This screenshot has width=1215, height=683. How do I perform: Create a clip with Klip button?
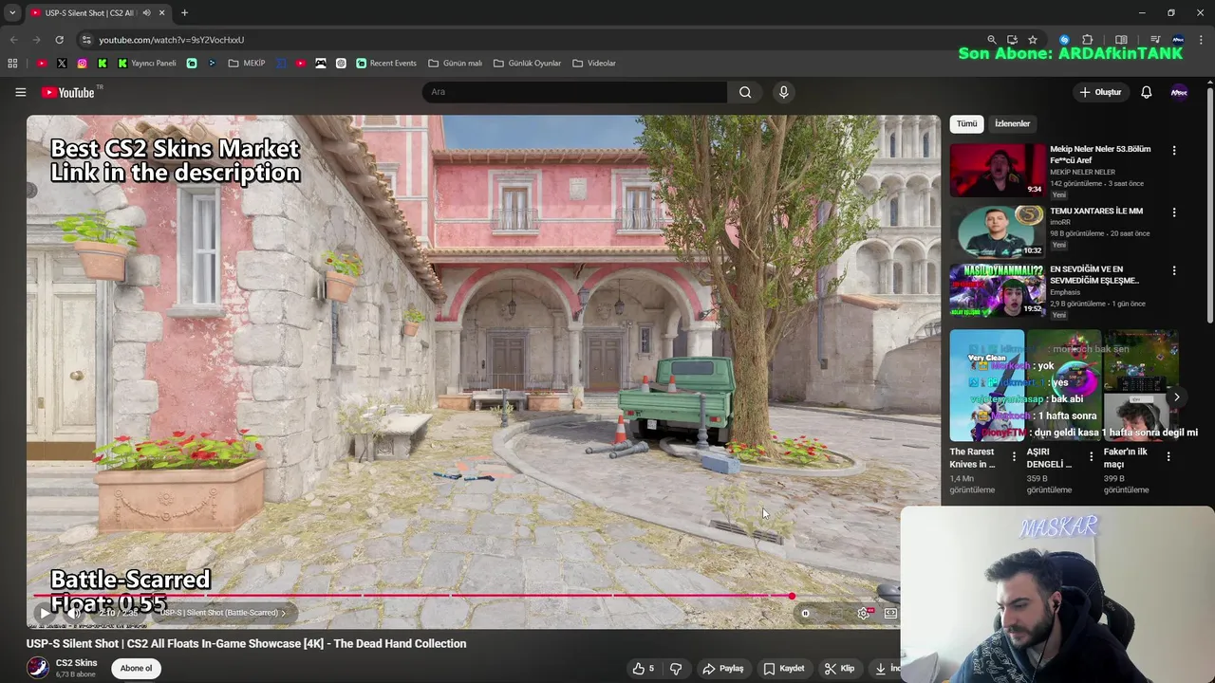click(x=839, y=669)
